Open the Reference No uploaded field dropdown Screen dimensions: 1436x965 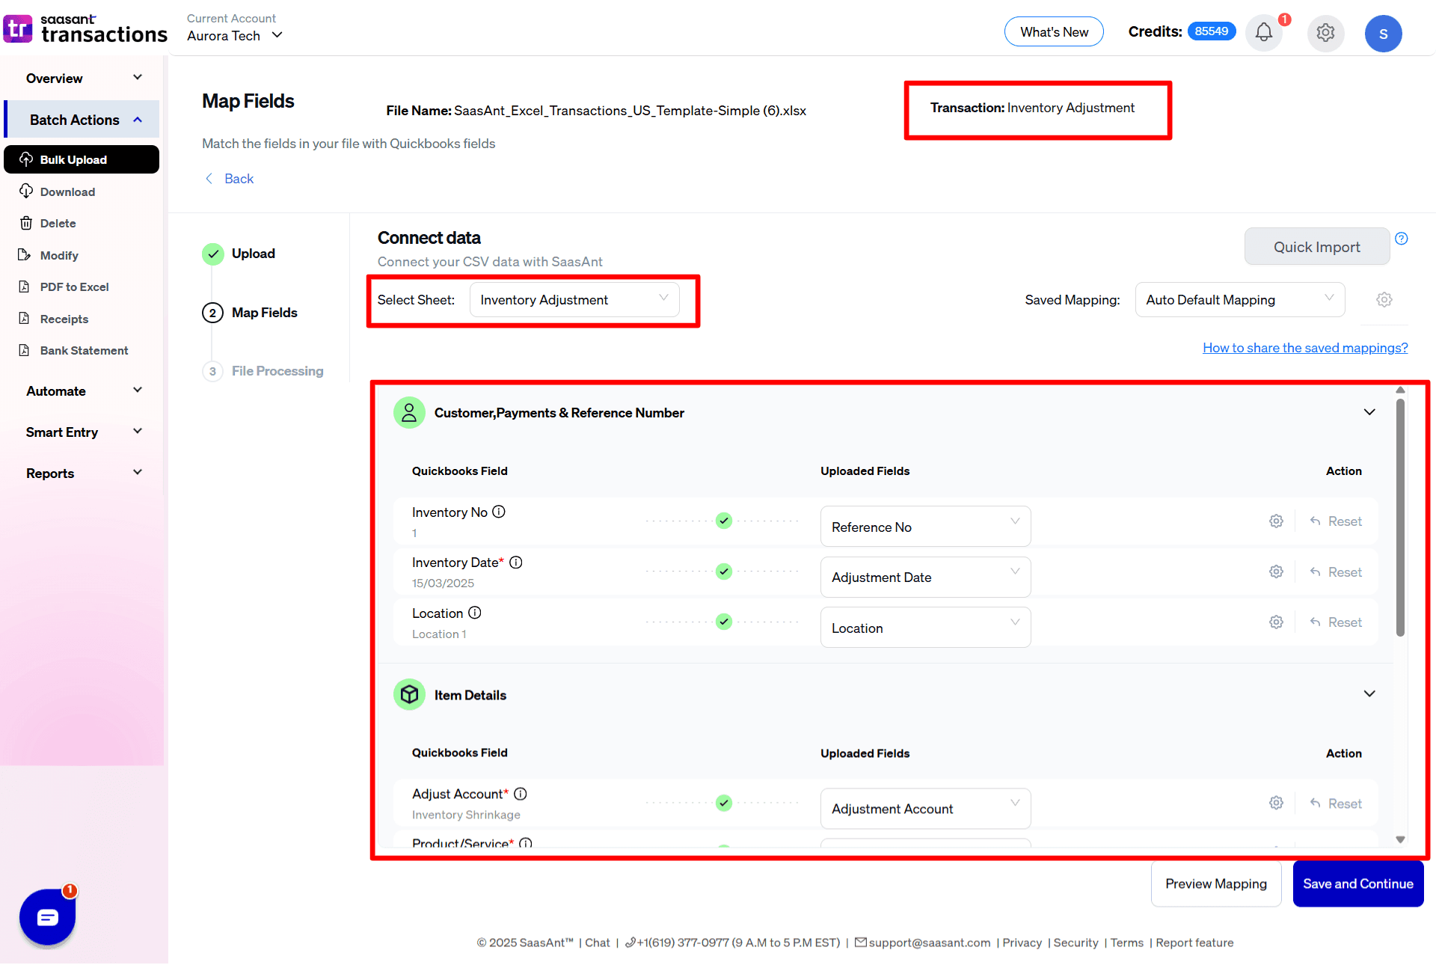click(x=925, y=527)
